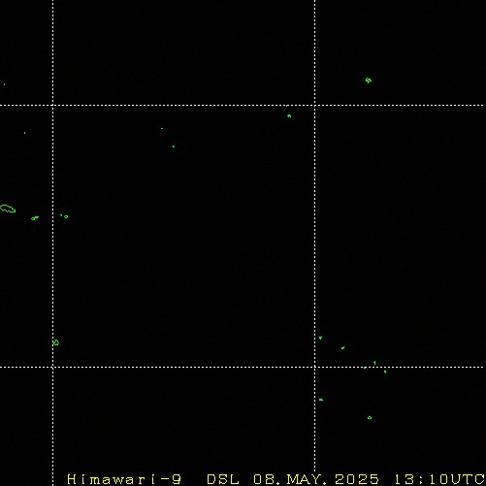Click the Himawari-9 satellite label
Viewport: 486px width, 486px height.
pyautogui.click(x=124, y=479)
